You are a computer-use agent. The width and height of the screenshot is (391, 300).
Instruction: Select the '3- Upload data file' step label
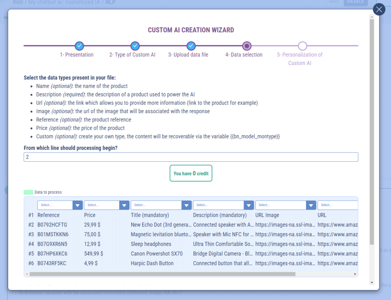[x=188, y=55]
